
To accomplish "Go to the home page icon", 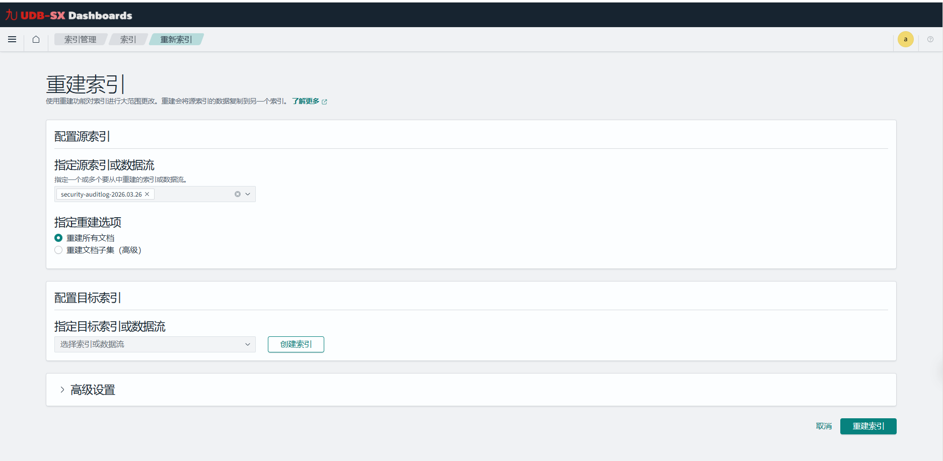I will [36, 39].
